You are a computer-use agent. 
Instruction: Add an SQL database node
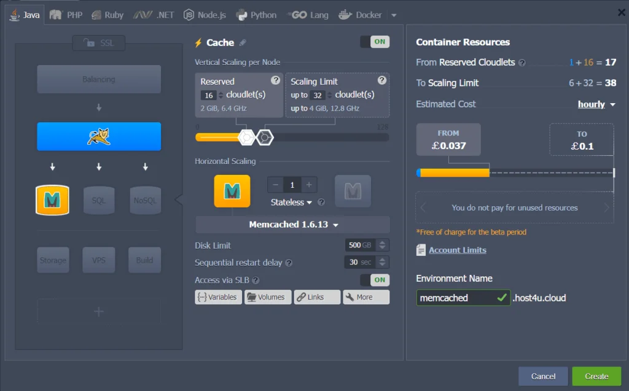(99, 200)
